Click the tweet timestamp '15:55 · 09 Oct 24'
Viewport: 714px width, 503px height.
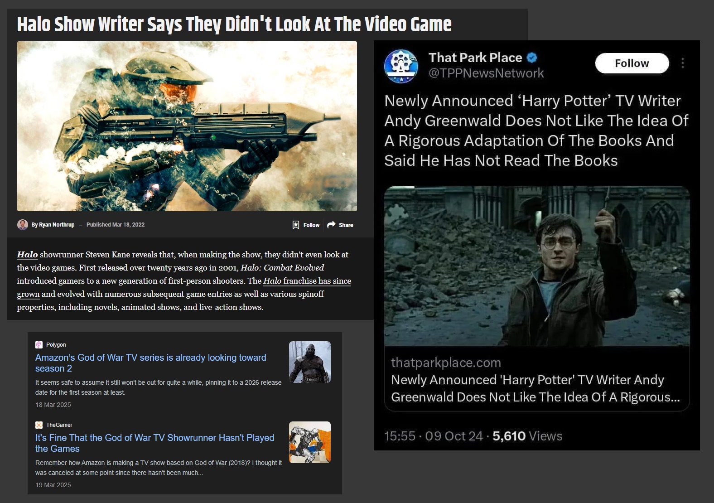tap(434, 436)
